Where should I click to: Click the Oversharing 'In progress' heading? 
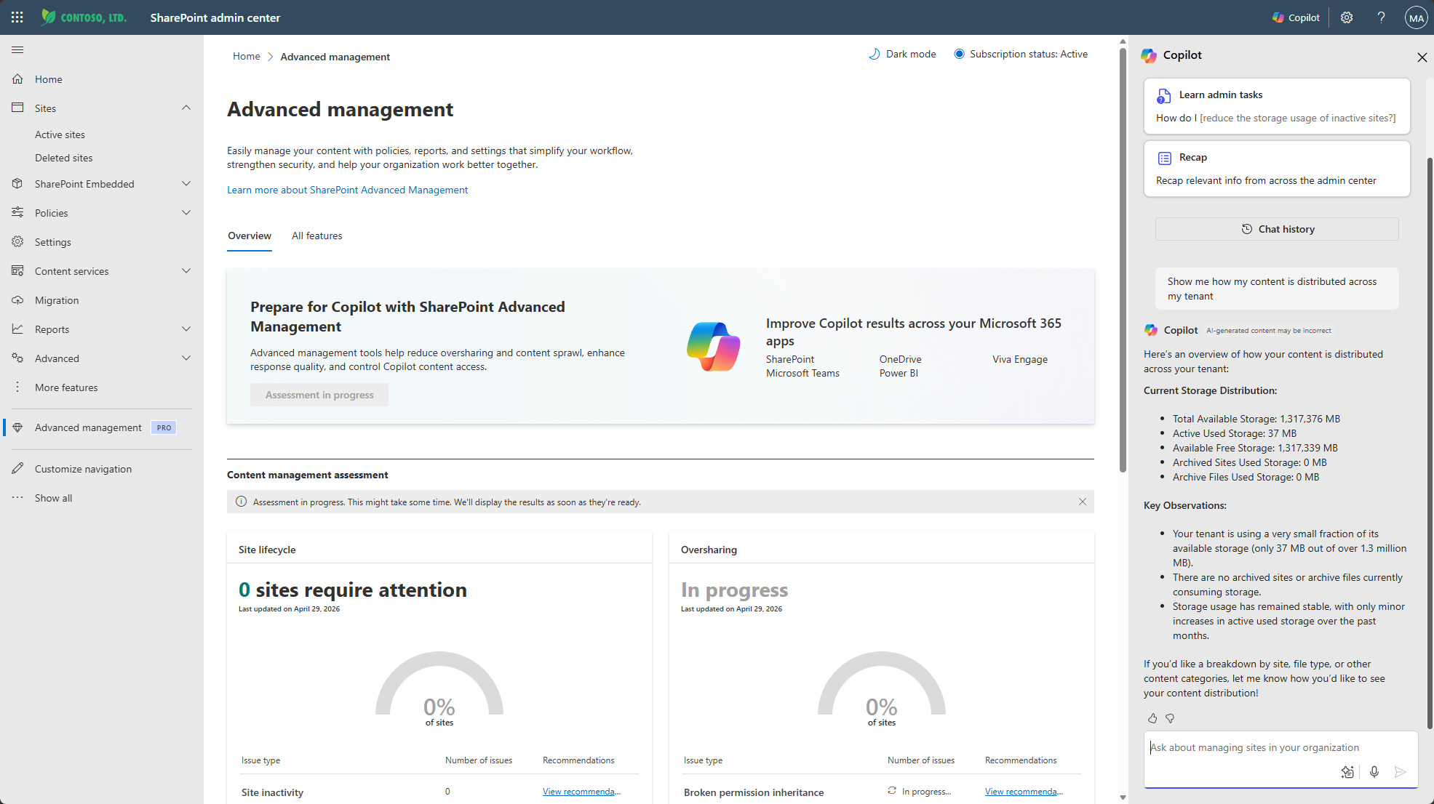734,590
